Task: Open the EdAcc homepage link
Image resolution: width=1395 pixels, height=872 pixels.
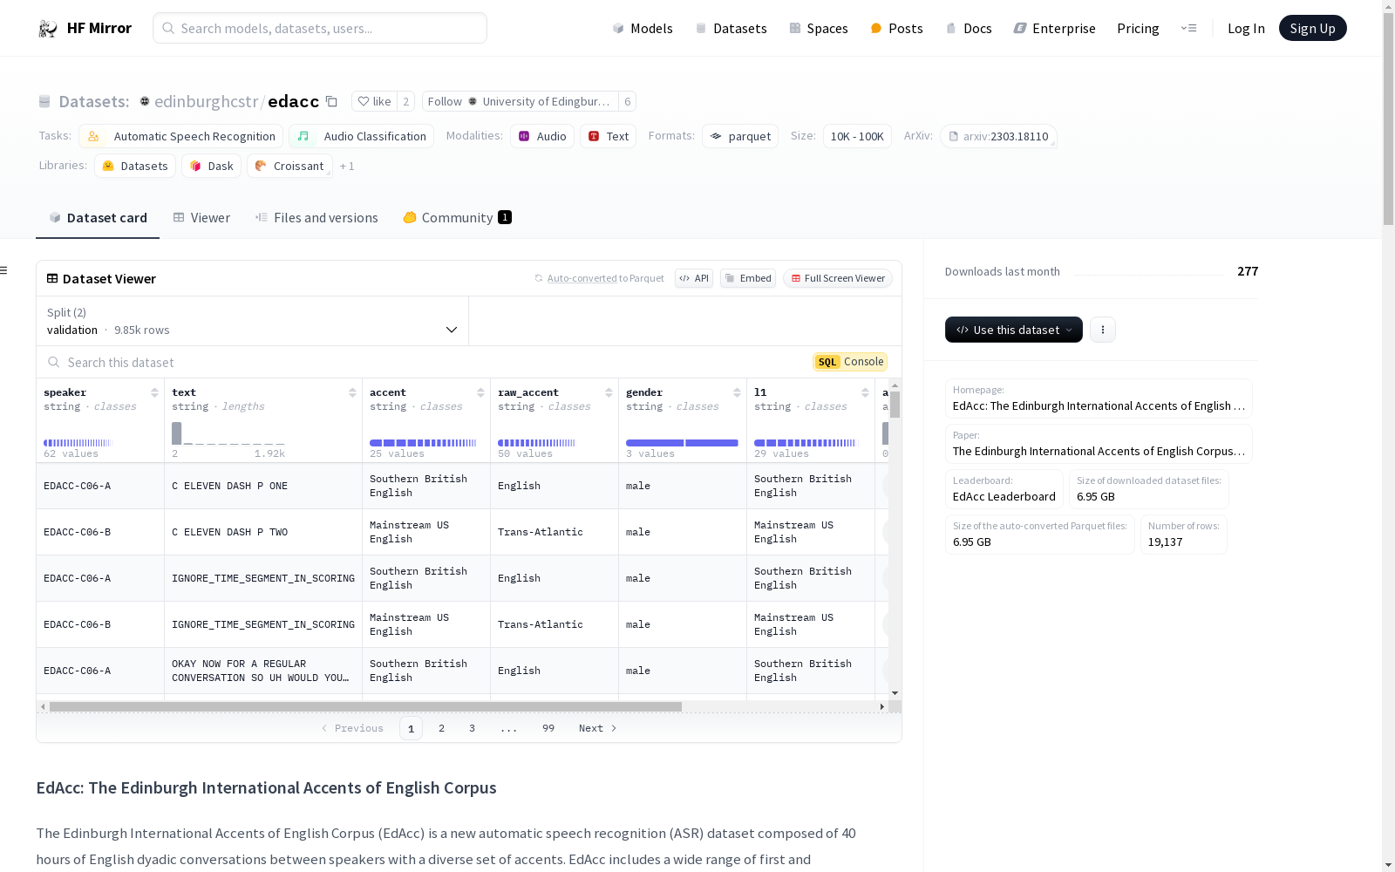Action: point(1099,399)
